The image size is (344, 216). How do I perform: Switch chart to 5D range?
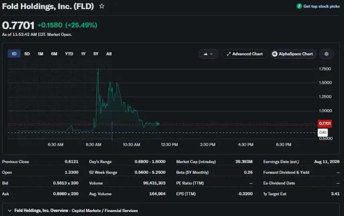tap(27, 54)
